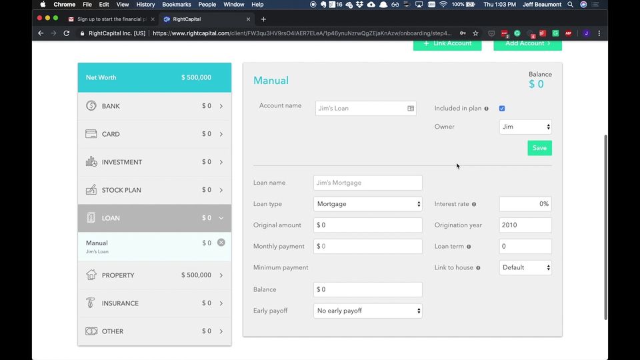Collapse the Loan category chevron
640x360 pixels.
click(221, 218)
